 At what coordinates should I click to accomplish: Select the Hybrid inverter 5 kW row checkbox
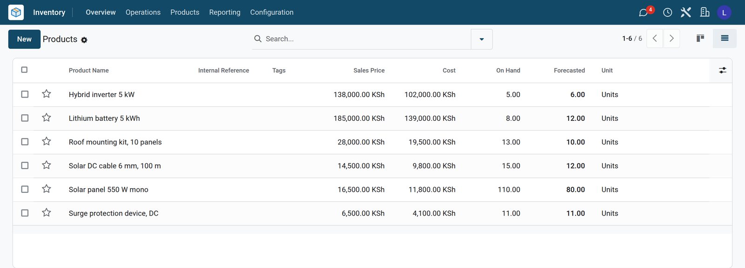tap(25, 94)
